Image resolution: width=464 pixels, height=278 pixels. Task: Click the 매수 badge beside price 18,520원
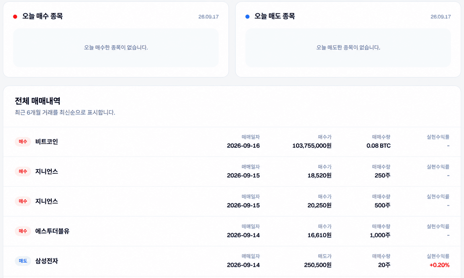tap(23, 171)
